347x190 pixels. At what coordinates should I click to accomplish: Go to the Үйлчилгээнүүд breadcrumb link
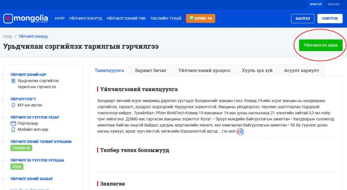tap(33, 36)
